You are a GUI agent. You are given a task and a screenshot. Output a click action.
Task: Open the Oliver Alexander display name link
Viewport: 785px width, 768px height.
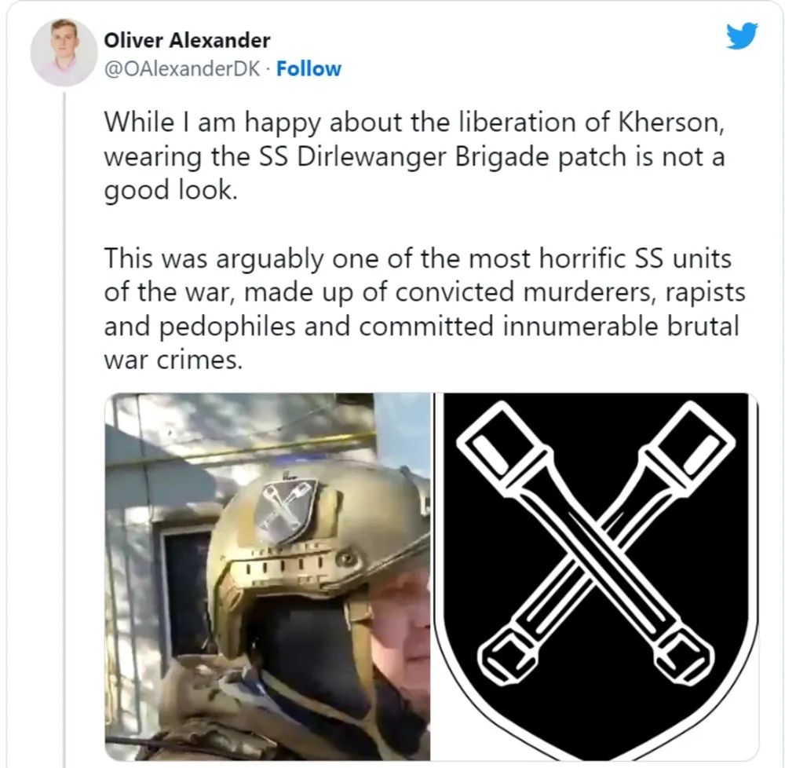(187, 41)
